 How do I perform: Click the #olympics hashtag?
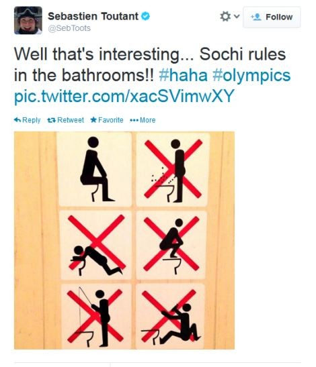251,76
